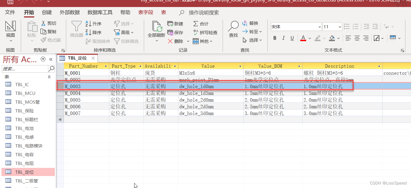Viewport: 411px width, 188px height.
Task: Click the Totals sigma icon
Action: coord(196,24)
